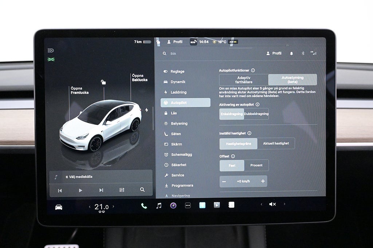Open the audio equalizer settings icon
The height and width of the screenshot is (248, 373).
pos(122,190)
